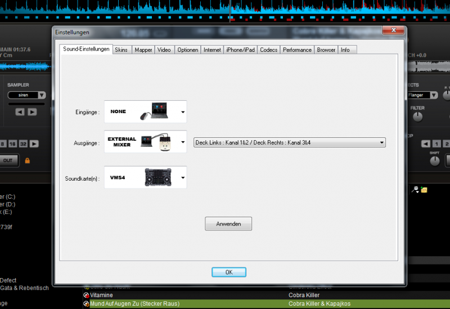This screenshot has width=450, height=309.
Task: Switch to the iPhone/iPad tab
Action: pos(240,50)
